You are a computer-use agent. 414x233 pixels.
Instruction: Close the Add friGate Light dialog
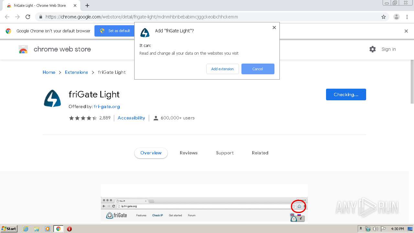point(274,28)
